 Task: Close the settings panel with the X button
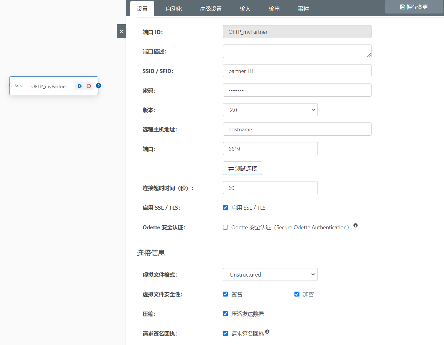[x=121, y=31]
